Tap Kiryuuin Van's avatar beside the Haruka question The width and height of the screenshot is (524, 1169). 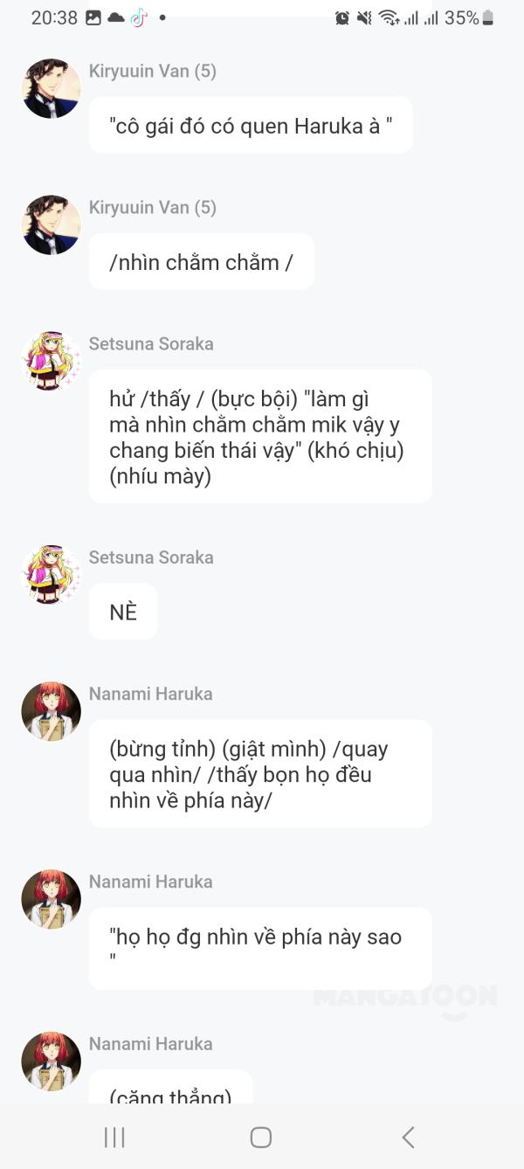click(51, 88)
